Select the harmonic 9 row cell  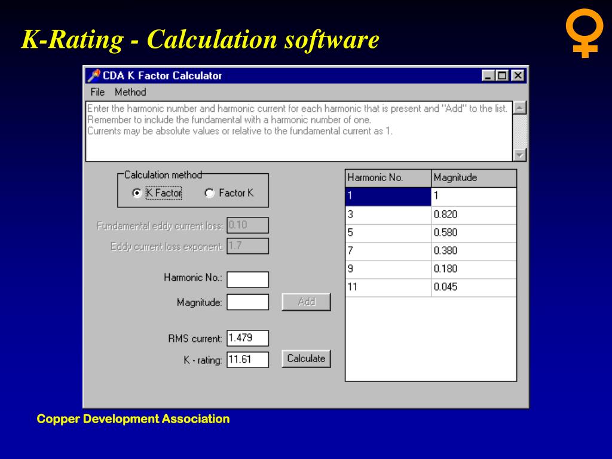click(388, 270)
